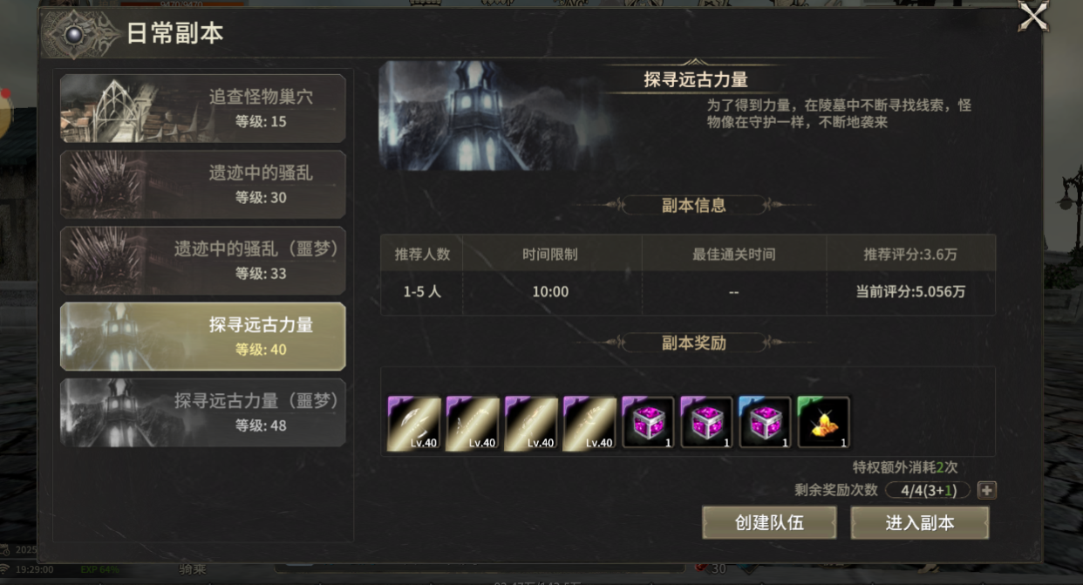The image size is (1083, 585).
Task: Click the 创建队伍 button
Action: 769,522
